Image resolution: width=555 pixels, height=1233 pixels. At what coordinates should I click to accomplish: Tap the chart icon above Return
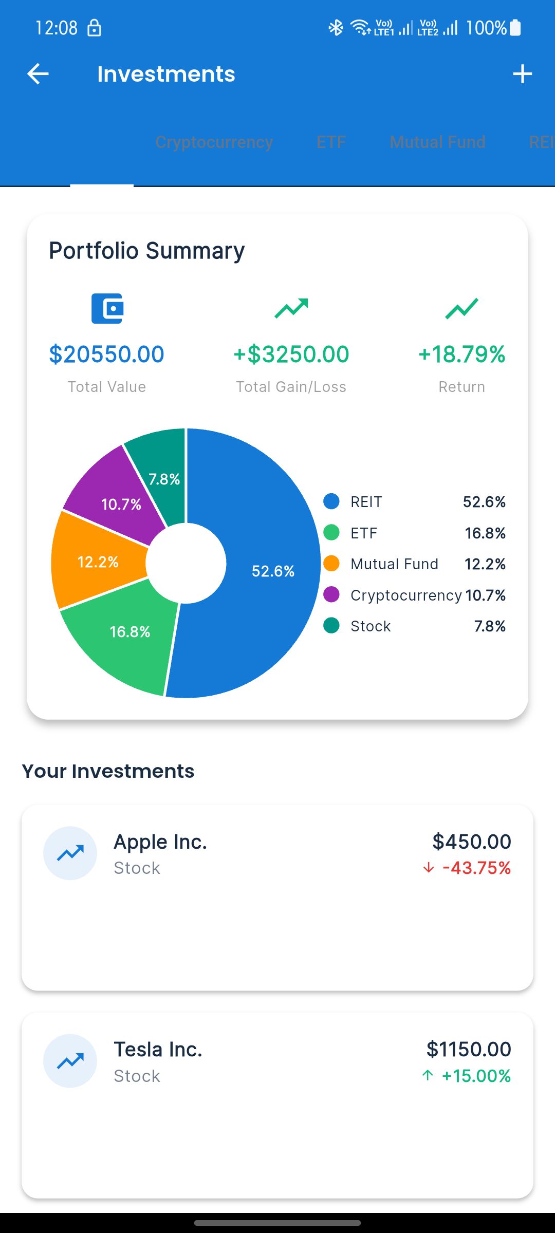[461, 308]
